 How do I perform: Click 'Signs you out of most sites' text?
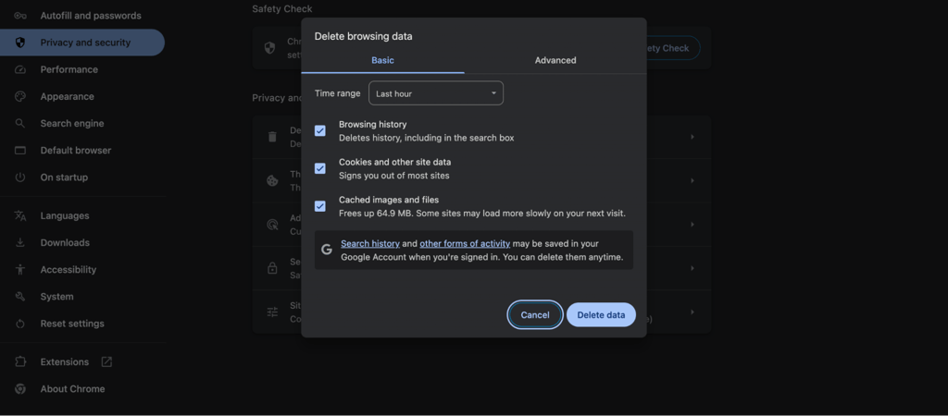point(394,176)
